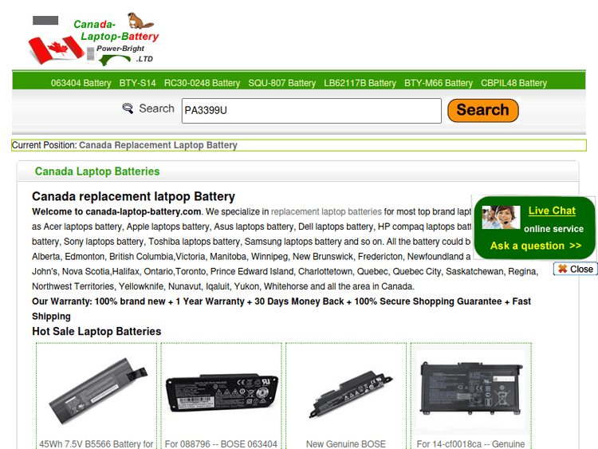Close the Live Chat popup
This screenshot has width=598, height=449.
coord(575,269)
